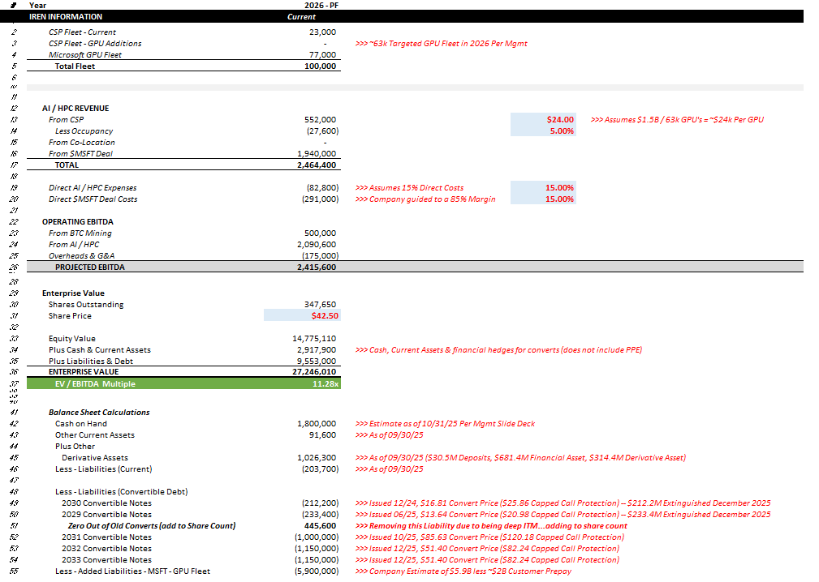Select Cash on Hand value 1,800,000
The height and width of the screenshot is (582, 819).
tap(317, 424)
